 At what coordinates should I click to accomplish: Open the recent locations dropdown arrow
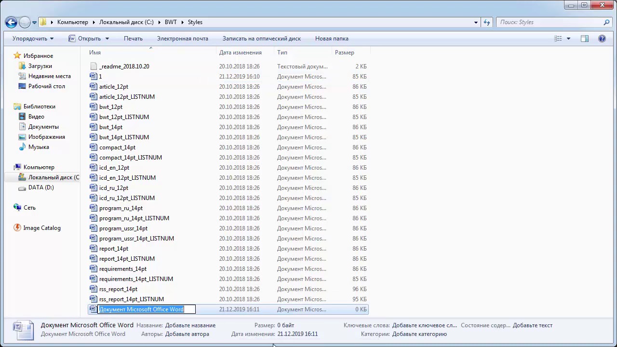[34, 23]
